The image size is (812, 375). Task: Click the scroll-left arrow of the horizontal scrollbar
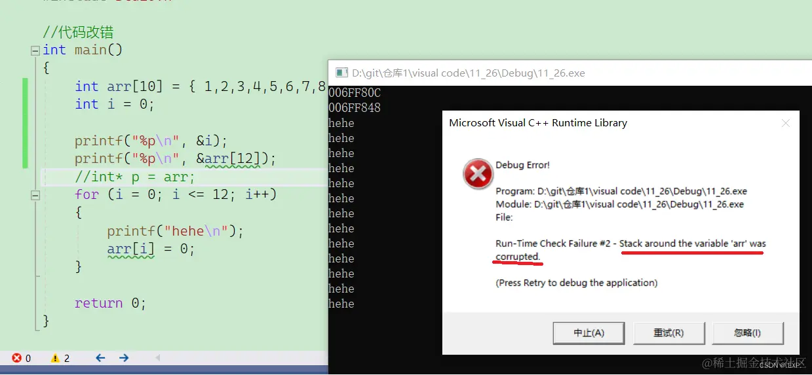(x=158, y=358)
